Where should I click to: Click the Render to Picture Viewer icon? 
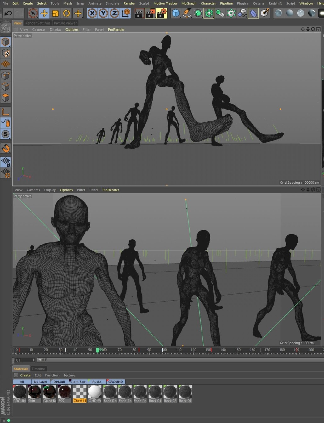click(150, 13)
